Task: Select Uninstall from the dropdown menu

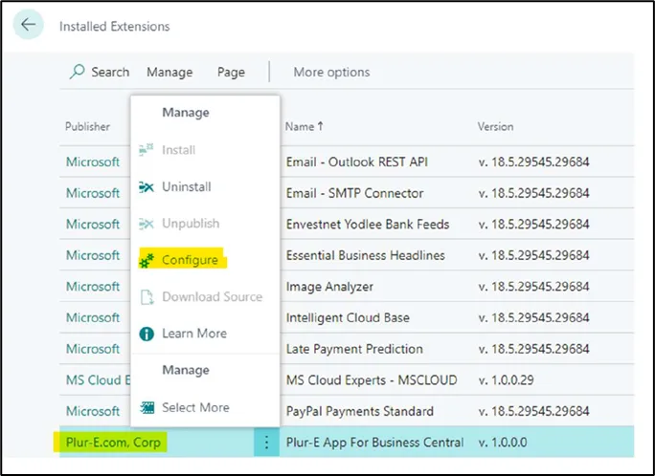Action: (187, 186)
